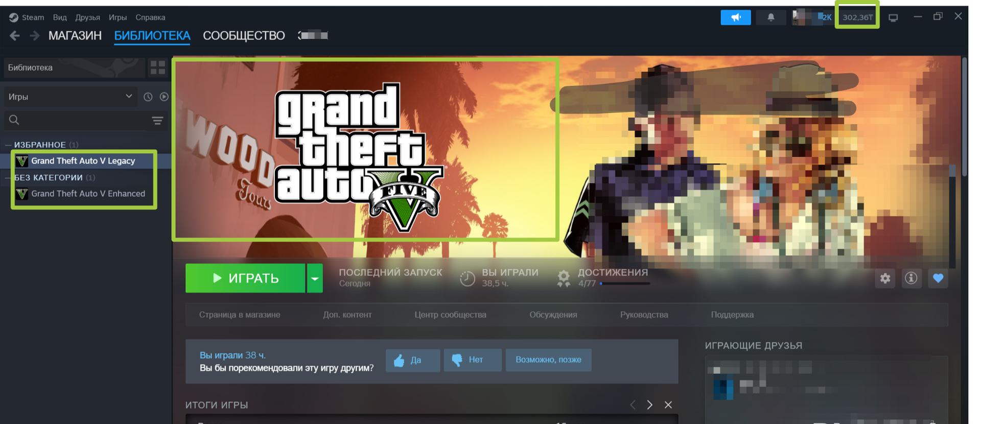Image resolution: width=981 pixels, height=424 pixels.
Task: Open the Игры filter dropdown
Action: click(x=70, y=97)
